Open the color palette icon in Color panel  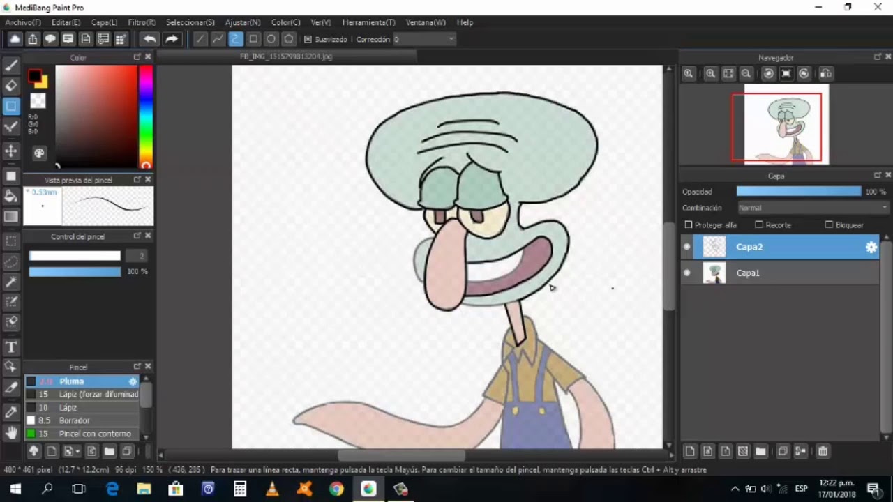pyautogui.click(x=39, y=153)
